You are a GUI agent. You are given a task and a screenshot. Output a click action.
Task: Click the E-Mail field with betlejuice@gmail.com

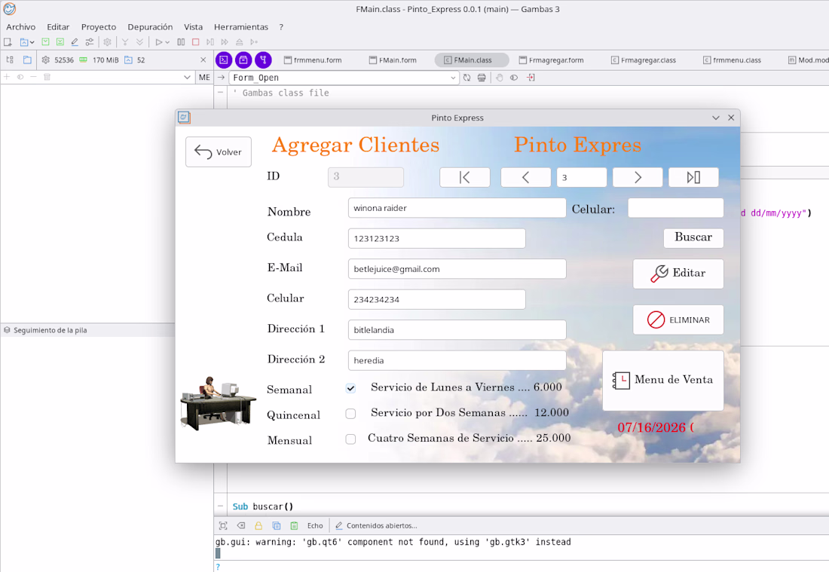(x=457, y=268)
